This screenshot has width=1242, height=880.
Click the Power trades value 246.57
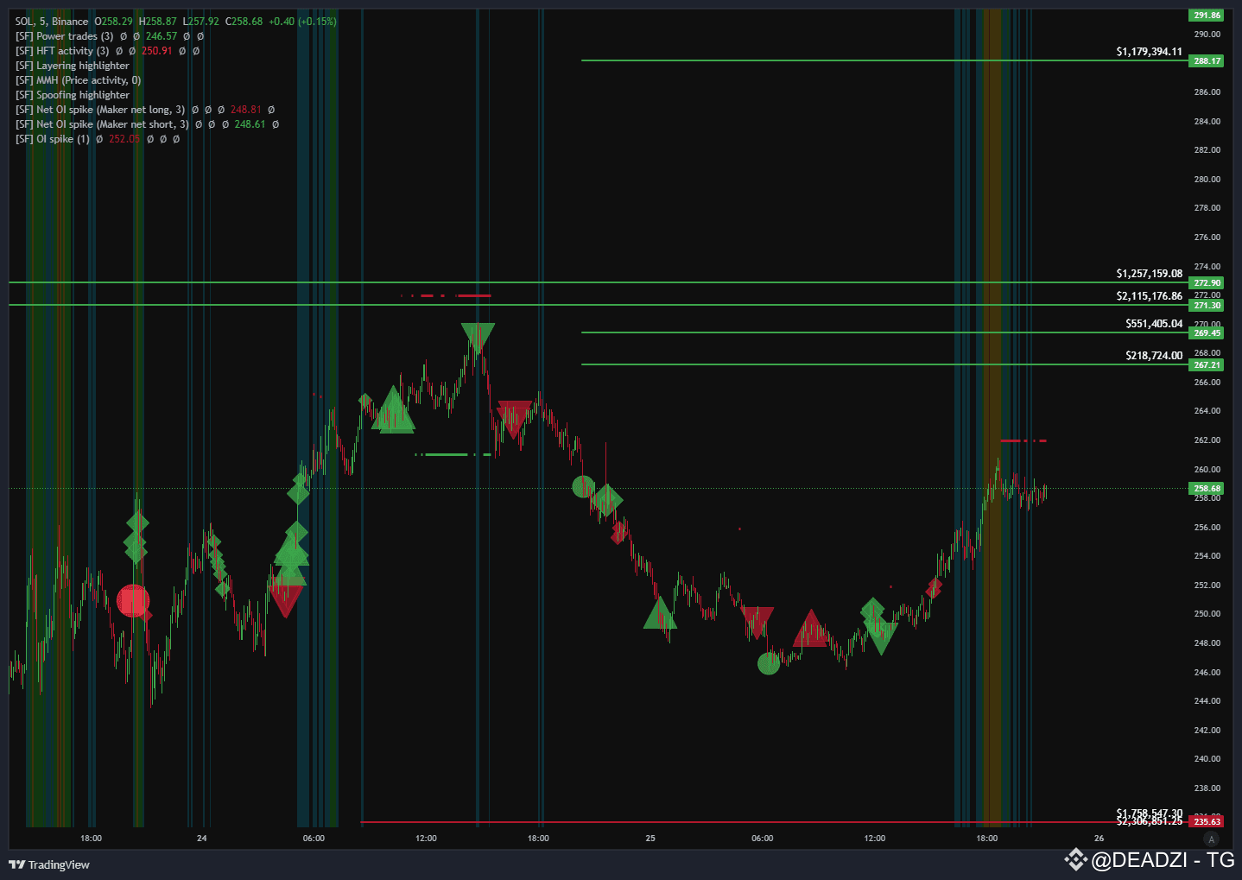pos(162,36)
